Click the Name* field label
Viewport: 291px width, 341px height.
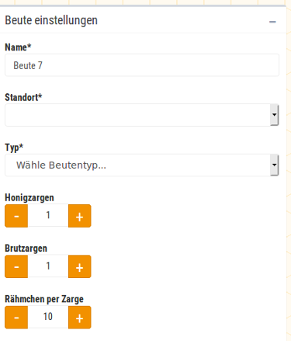point(18,47)
